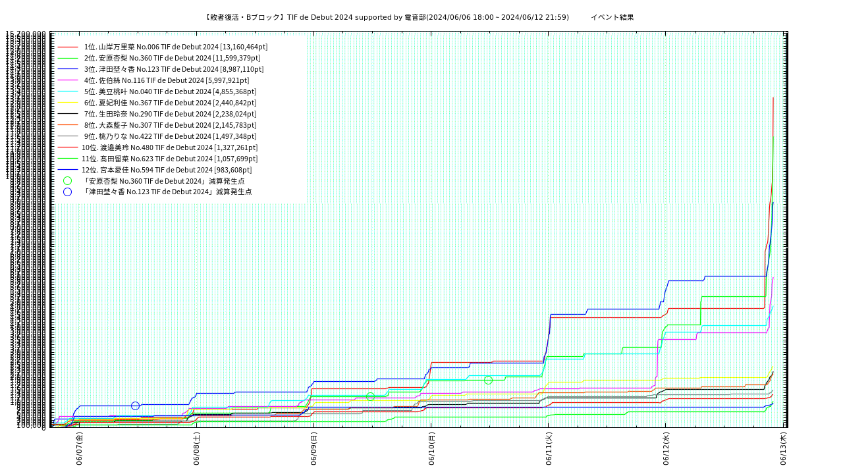This screenshot has height=474, width=843.
Task: Click the blue circle icon in the legend
Action: point(67,192)
